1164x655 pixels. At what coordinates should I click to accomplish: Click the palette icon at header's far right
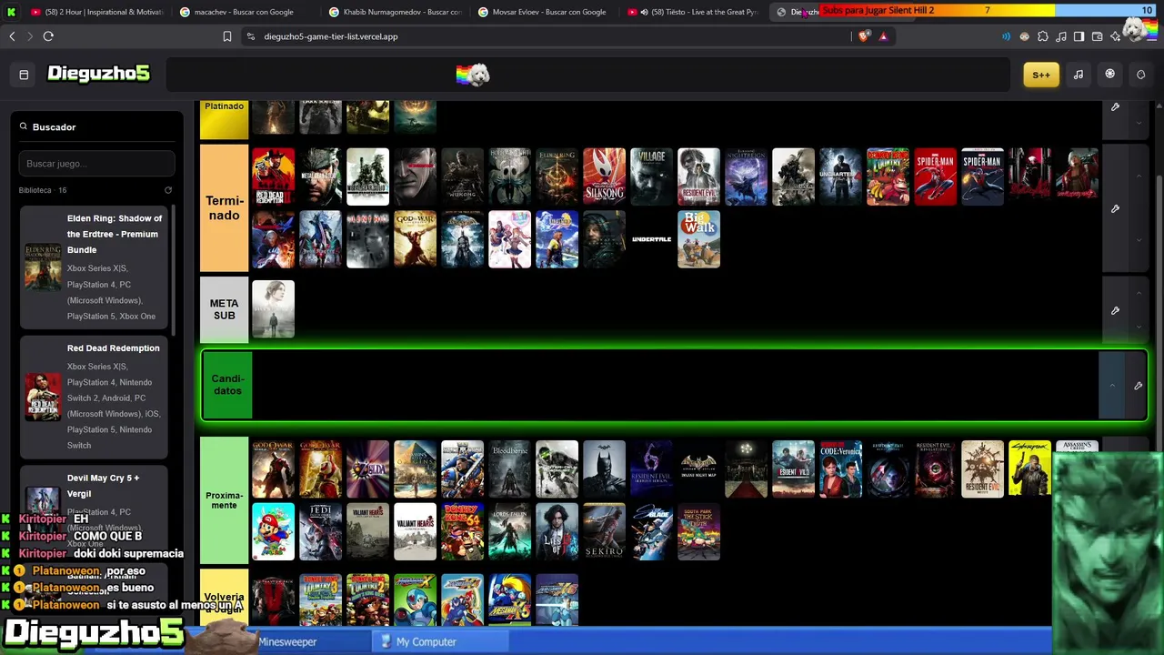(x=1140, y=75)
